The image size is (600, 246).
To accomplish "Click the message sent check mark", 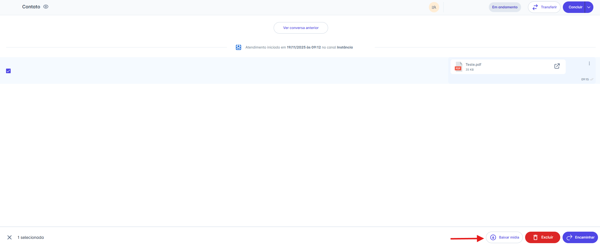I will 592,80.
